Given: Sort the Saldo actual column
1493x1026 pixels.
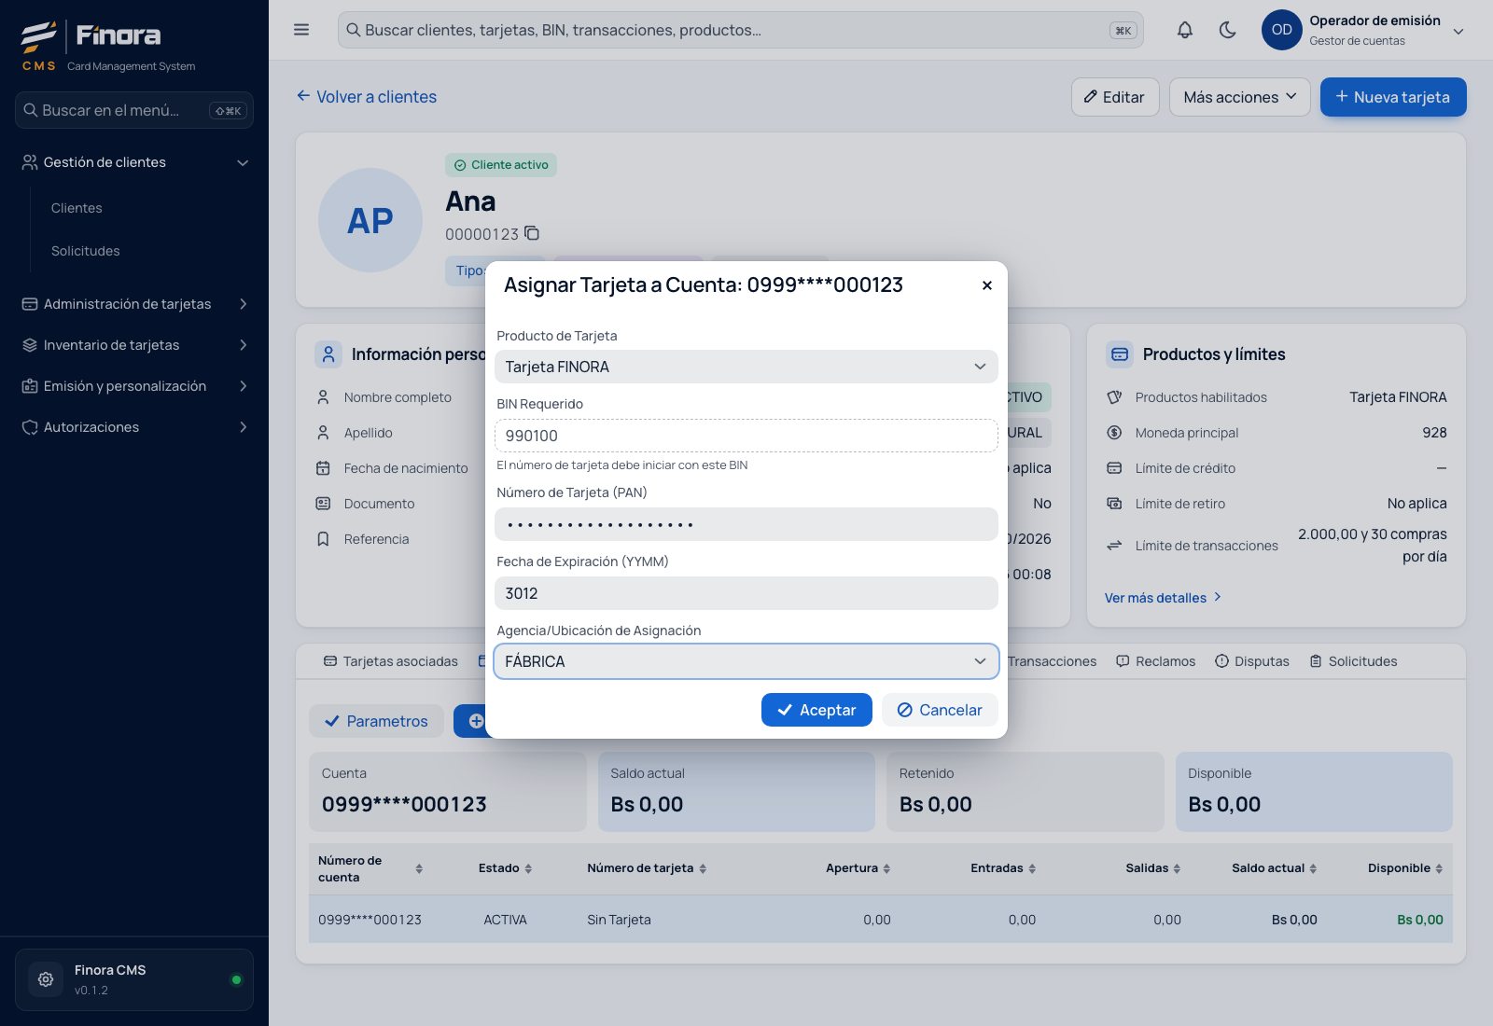Looking at the screenshot, I should point(1313,868).
